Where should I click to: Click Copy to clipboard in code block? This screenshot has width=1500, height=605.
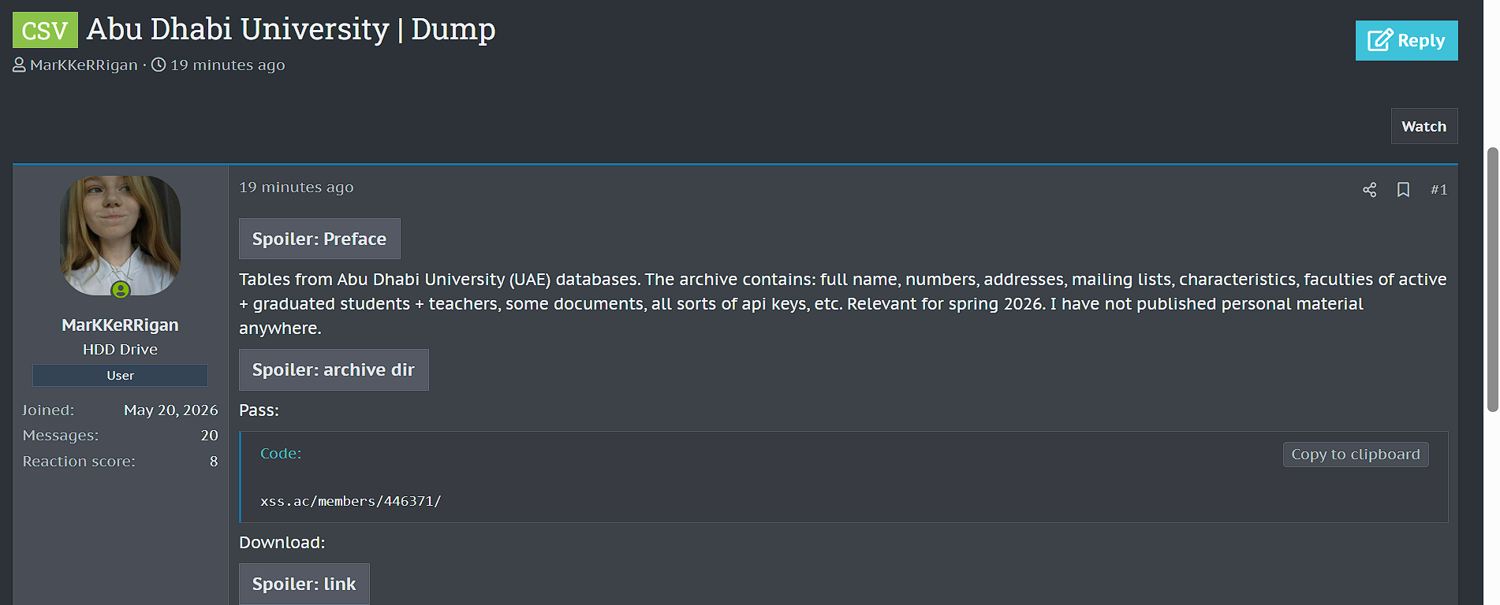pyautogui.click(x=1356, y=455)
